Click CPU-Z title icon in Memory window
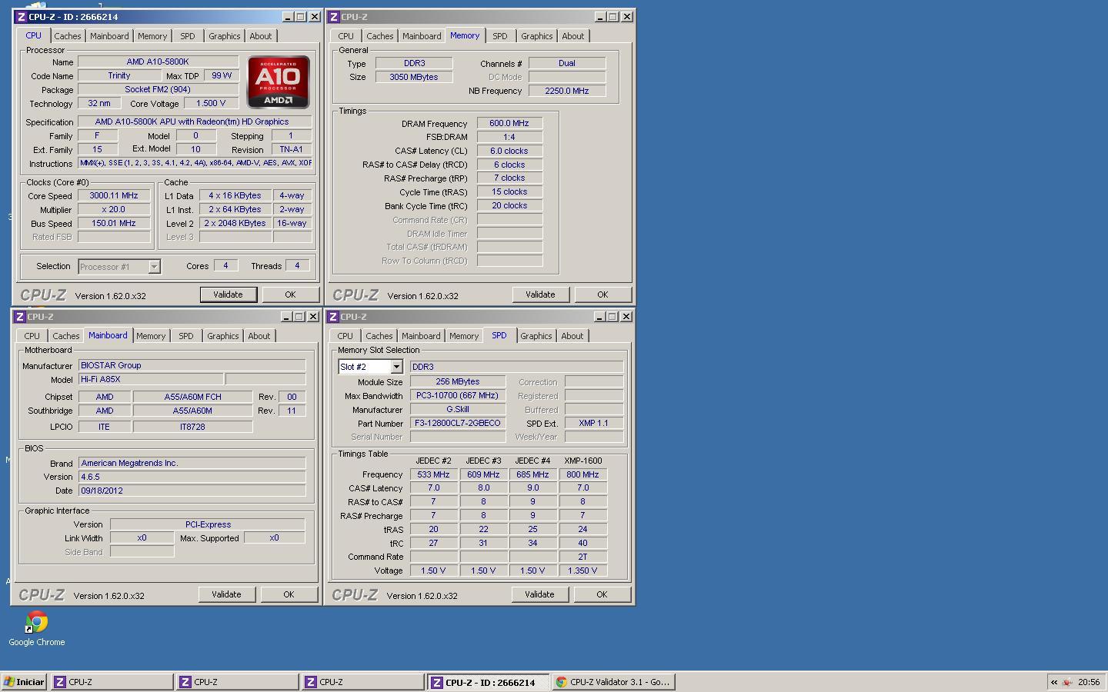 pos(334,17)
